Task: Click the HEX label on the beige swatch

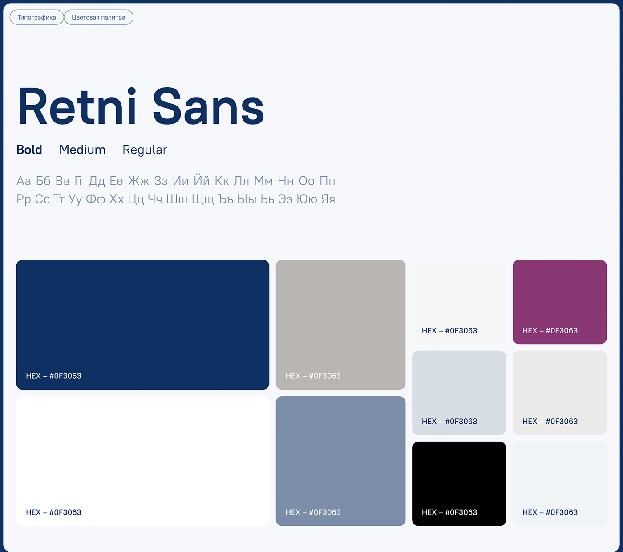Action: [550, 422]
